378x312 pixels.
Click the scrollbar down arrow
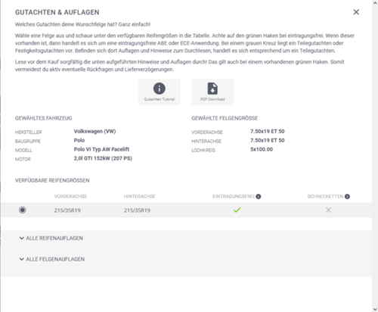(x=375, y=309)
